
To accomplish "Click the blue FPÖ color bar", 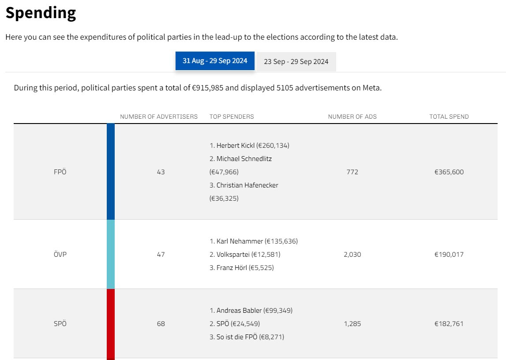I will point(111,172).
